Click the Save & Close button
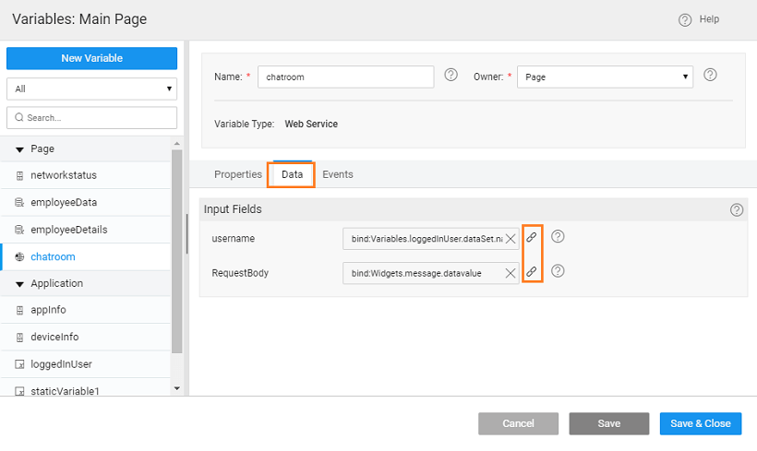 point(700,423)
